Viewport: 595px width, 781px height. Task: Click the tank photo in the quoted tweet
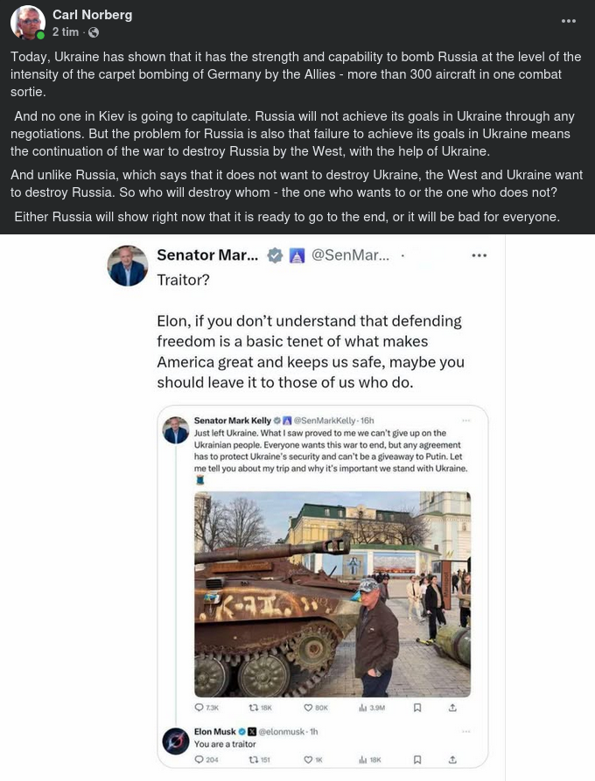point(332,594)
